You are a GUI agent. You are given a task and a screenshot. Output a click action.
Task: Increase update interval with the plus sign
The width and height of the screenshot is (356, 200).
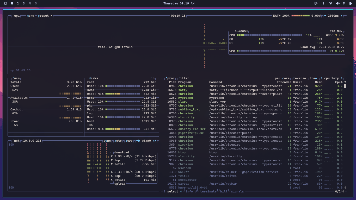(341, 16)
